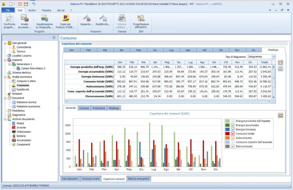Collapse Analisi economica tree node

pyautogui.click(x=5, y=77)
